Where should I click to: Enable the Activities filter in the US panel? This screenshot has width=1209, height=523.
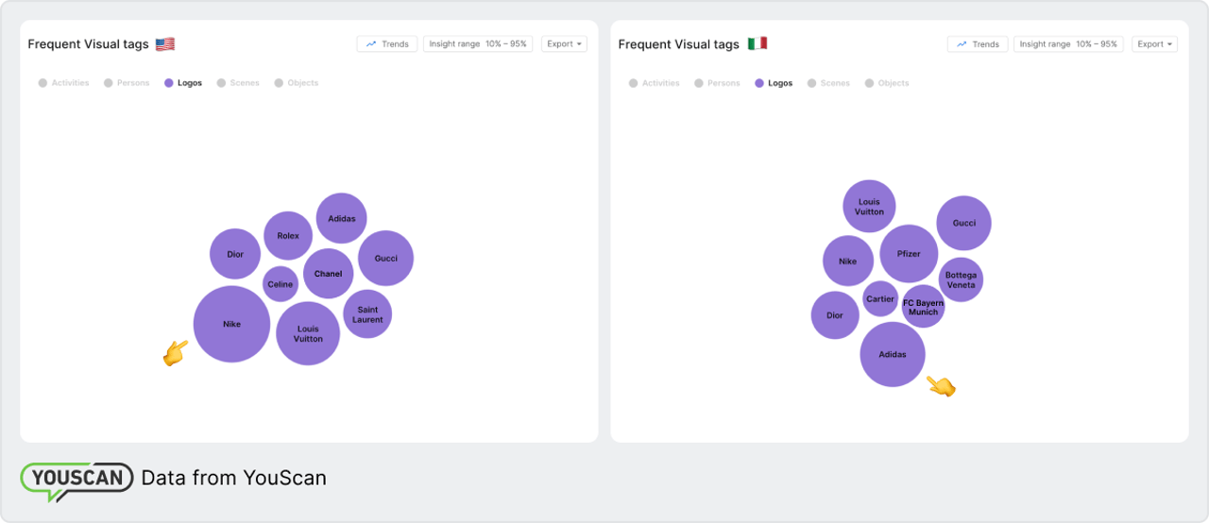point(63,83)
